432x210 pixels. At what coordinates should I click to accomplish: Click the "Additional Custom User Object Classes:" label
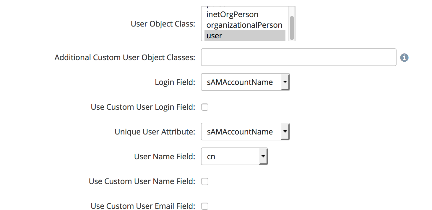[x=125, y=58]
